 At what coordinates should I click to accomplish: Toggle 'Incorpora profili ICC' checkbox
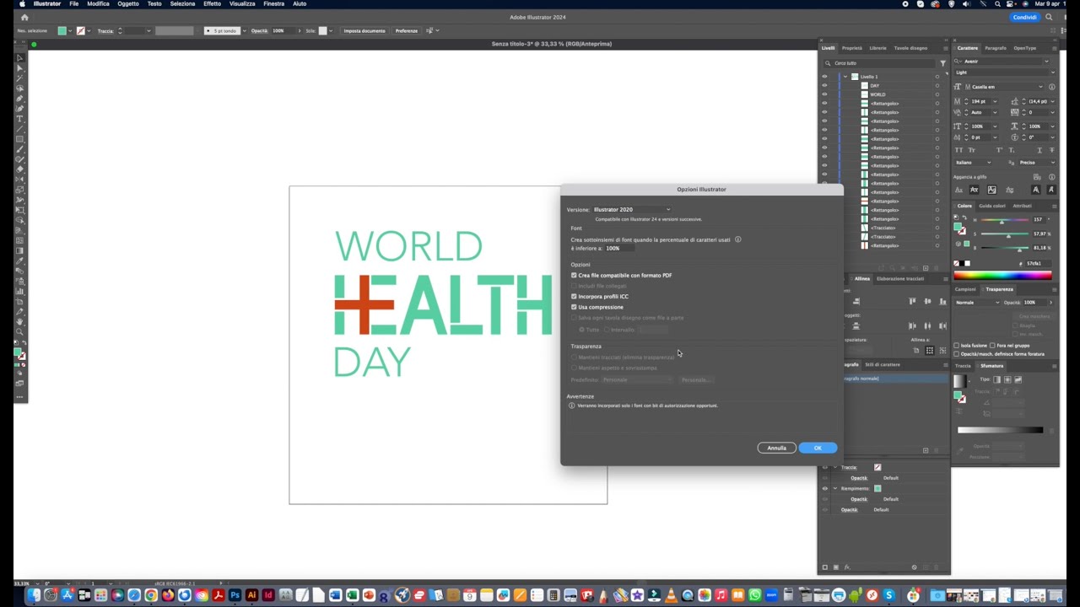pos(574,296)
